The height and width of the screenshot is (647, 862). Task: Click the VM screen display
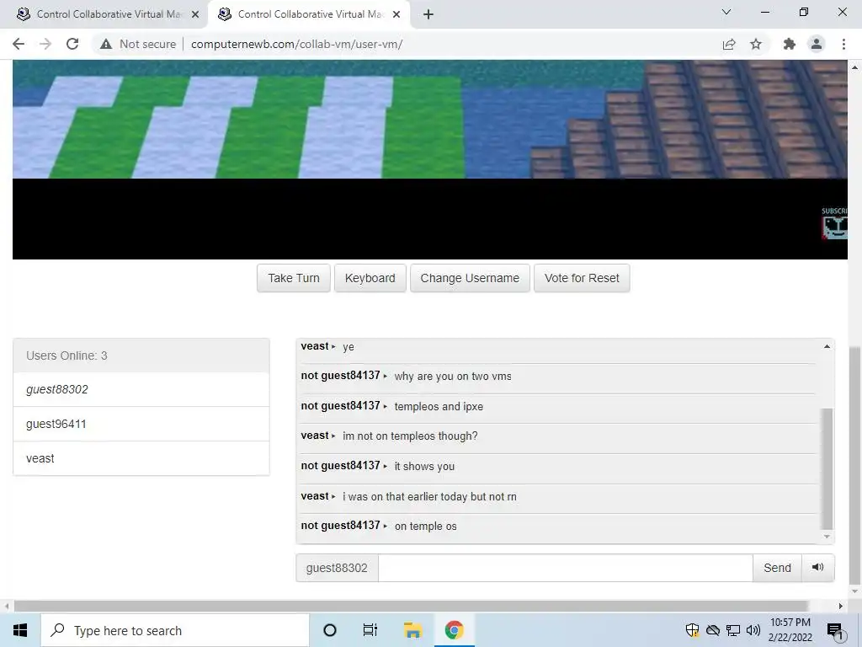(430, 159)
